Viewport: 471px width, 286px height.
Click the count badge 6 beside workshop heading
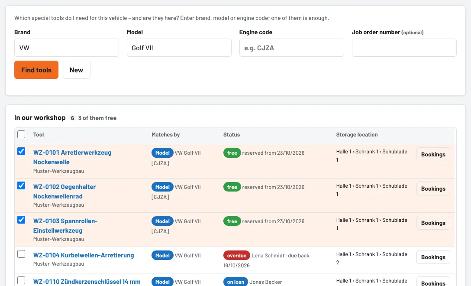click(x=72, y=118)
